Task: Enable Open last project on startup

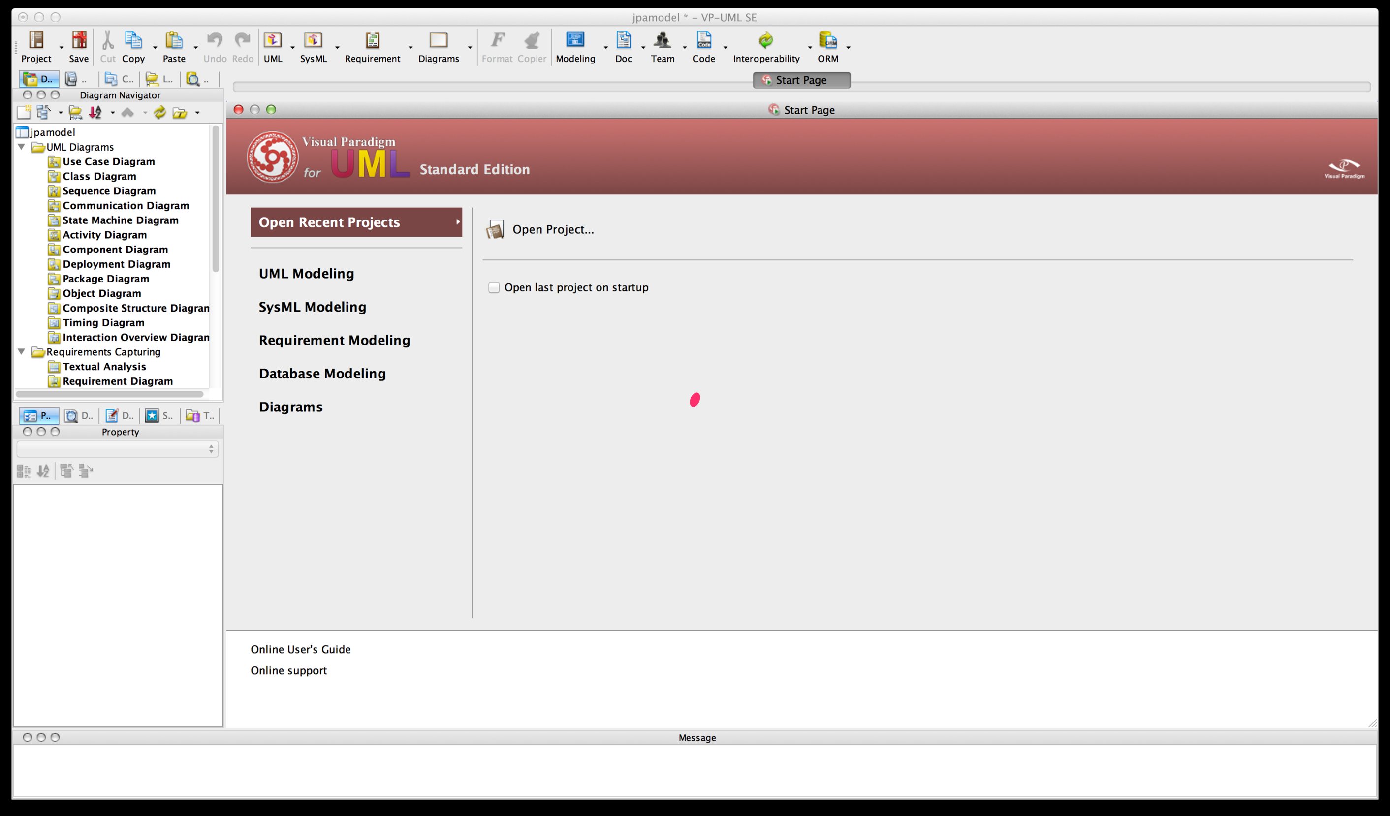Action: [494, 288]
